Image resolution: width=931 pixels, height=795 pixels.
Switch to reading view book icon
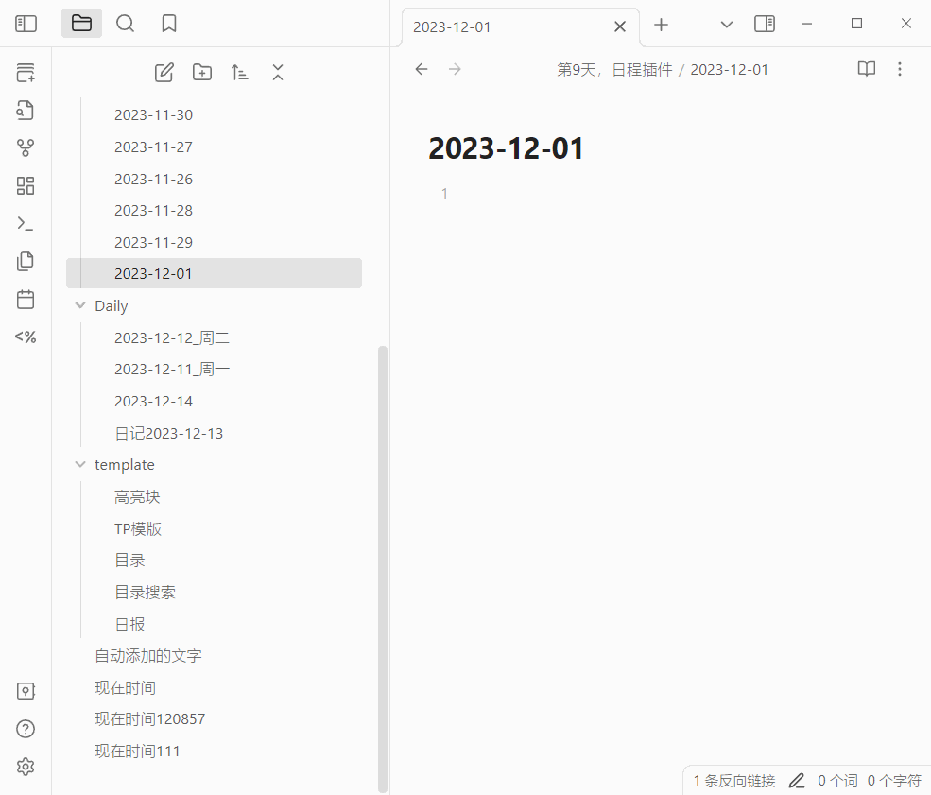(867, 69)
